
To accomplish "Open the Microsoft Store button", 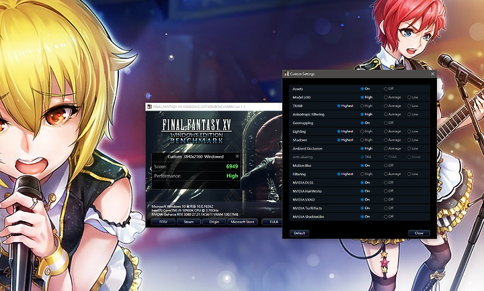I will click(x=242, y=222).
